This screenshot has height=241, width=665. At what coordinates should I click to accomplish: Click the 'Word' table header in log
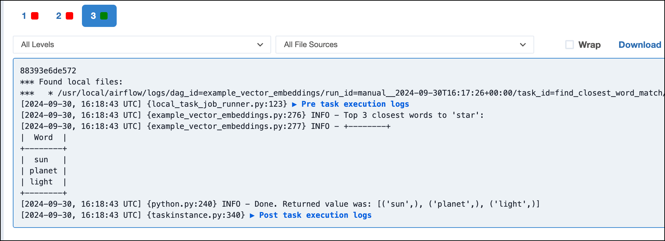(44, 137)
